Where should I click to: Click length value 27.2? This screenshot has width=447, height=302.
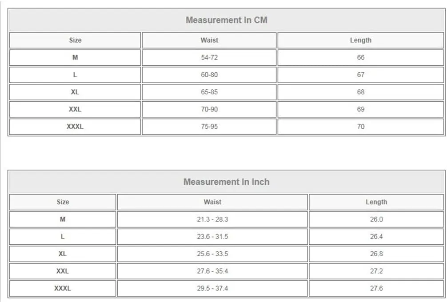click(x=376, y=271)
